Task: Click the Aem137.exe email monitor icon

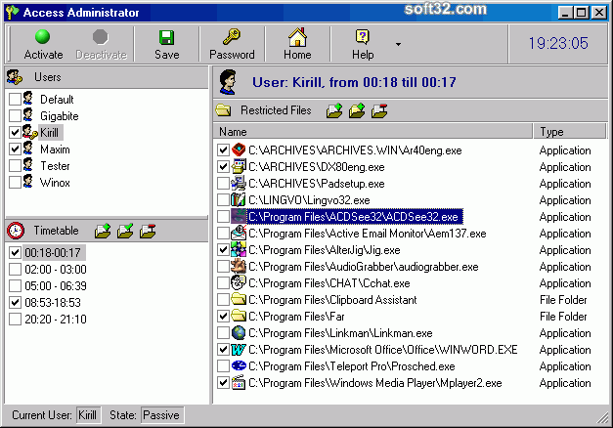Action: click(x=239, y=233)
